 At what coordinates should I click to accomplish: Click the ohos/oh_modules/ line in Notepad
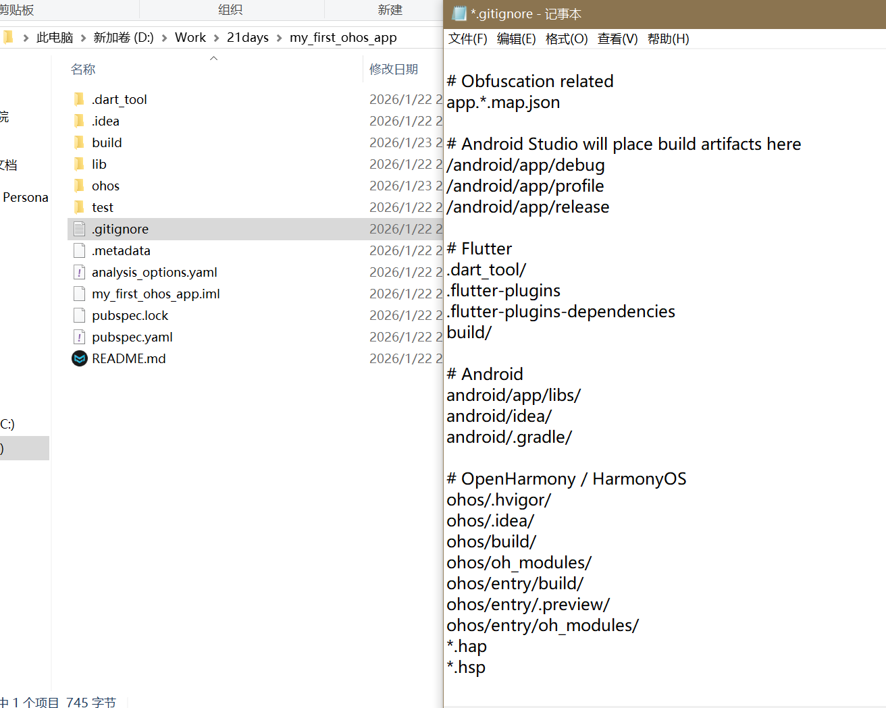coord(519,562)
